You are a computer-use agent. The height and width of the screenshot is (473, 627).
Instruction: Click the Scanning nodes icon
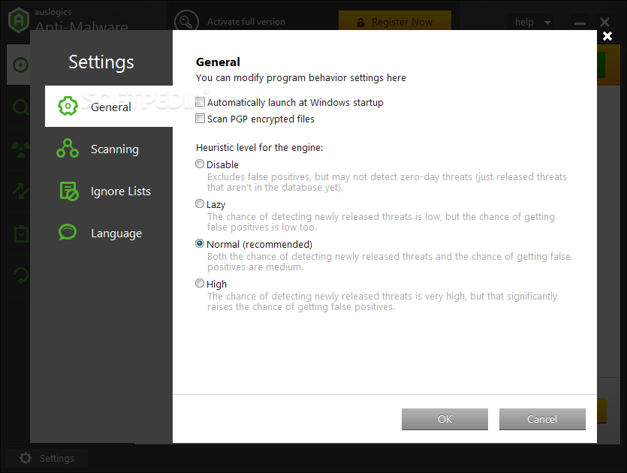[68, 149]
